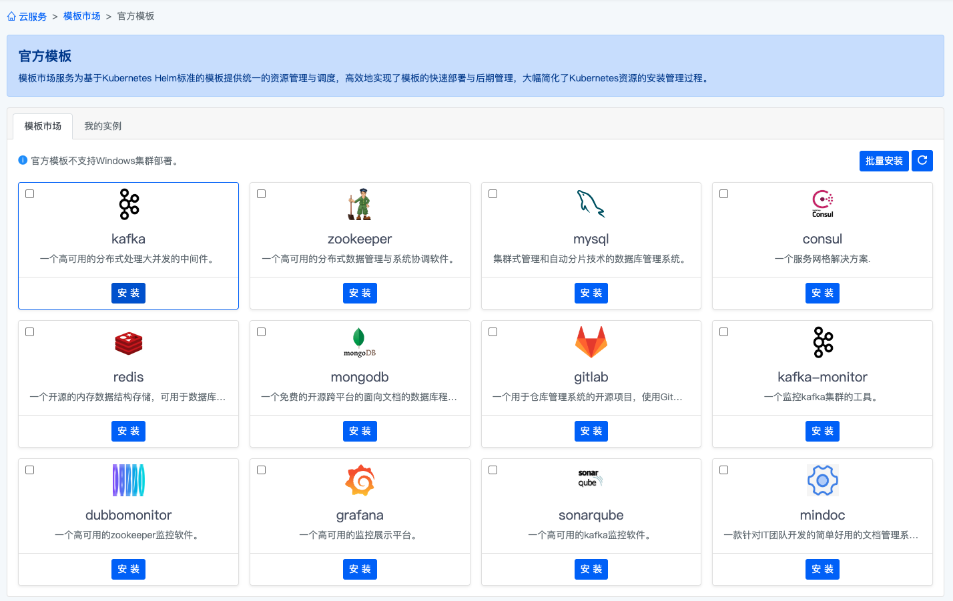Image resolution: width=953 pixels, height=601 pixels.
Task: Click the kafka-monitor card title
Action: pyautogui.click(x=822, y=377)
